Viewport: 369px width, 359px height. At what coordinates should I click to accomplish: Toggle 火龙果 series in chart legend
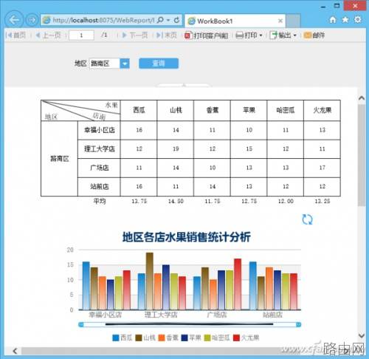[246, 338]
